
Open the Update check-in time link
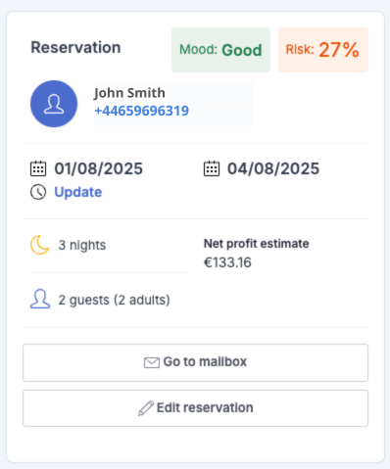[x=78, y=192]
